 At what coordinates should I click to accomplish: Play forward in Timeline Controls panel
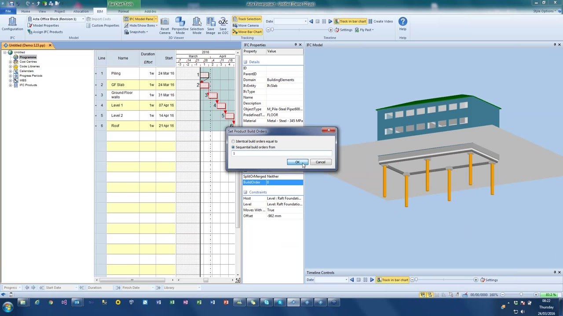click(372, 280)
